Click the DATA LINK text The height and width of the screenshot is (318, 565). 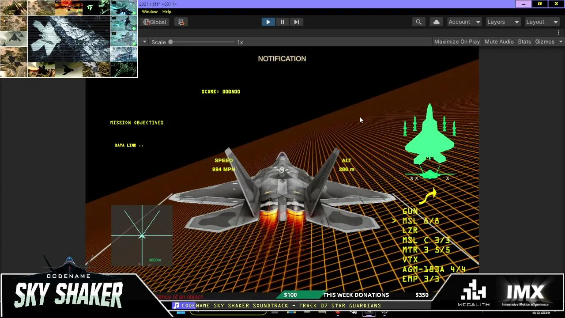pos(129,145)
